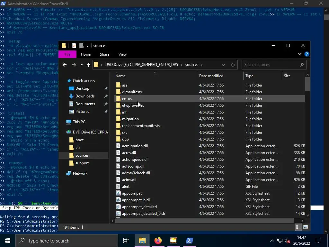
Task: Open Task View on the taskbar
Action: pyautogui.click(x=126, y=241)
